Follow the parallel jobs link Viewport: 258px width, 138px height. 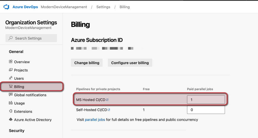95,120
